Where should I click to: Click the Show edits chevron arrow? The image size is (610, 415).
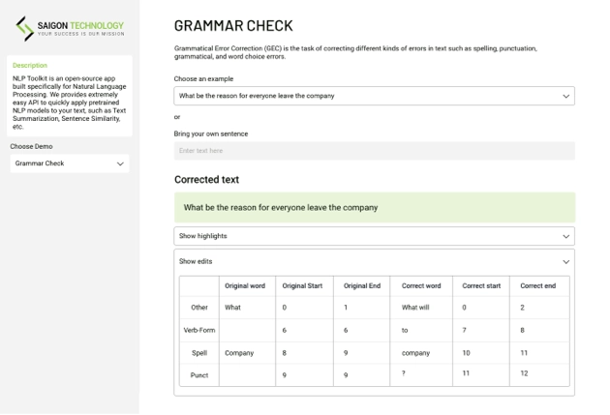click(565, 261)
